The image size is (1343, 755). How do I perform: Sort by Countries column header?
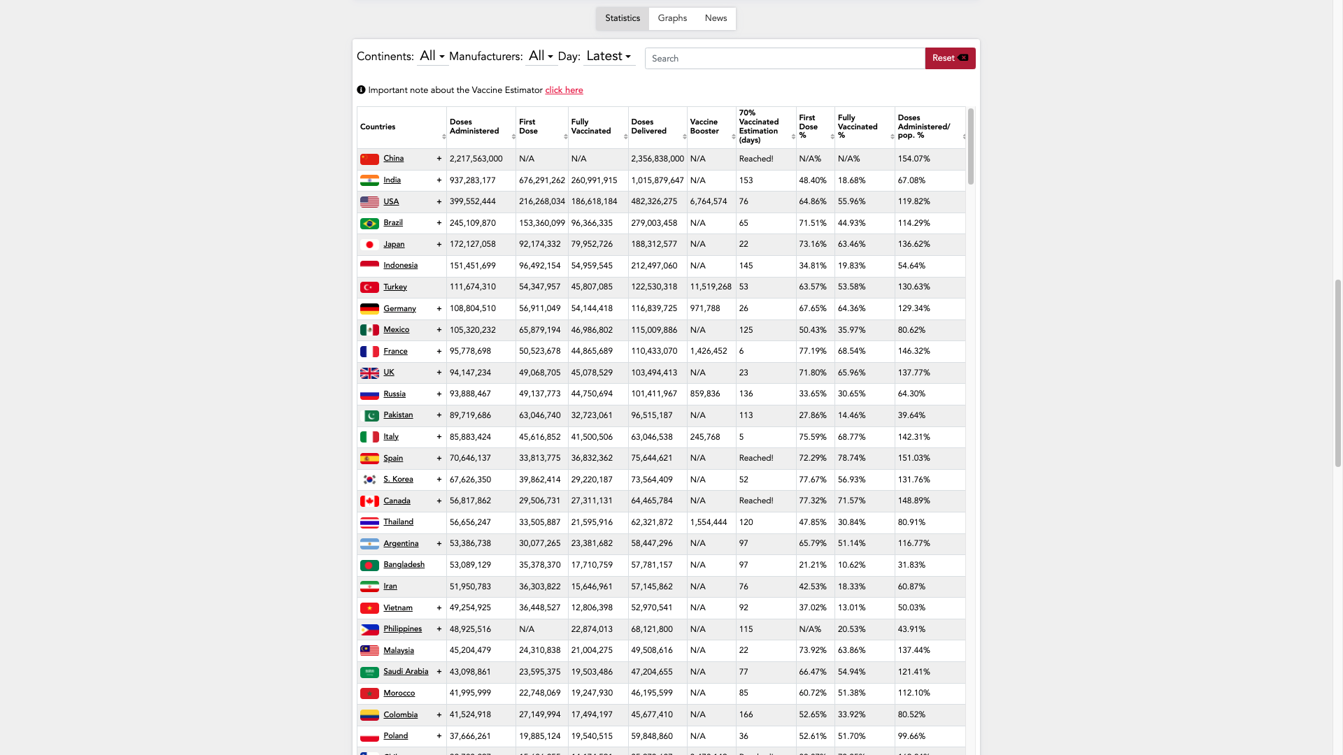click(402, 127)
